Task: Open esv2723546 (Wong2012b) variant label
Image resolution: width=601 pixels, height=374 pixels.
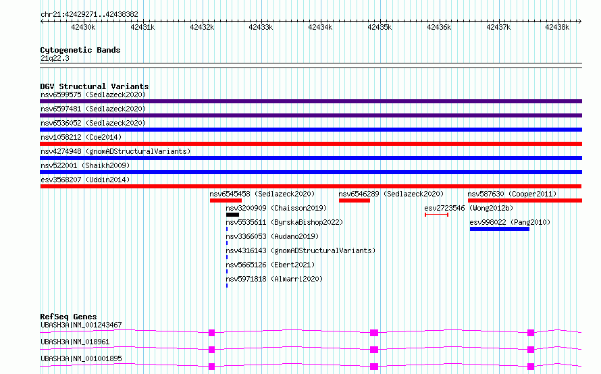Action: 469,208
